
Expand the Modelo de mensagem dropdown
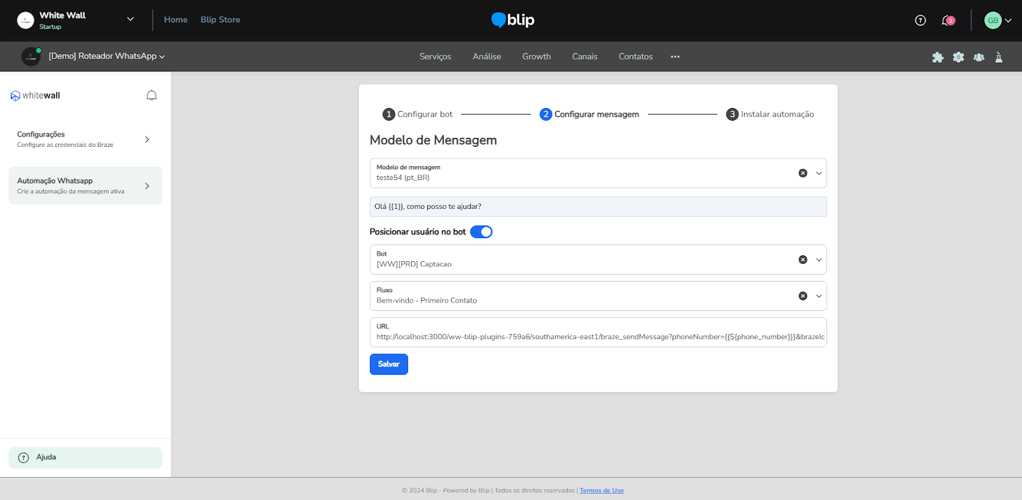819,173
